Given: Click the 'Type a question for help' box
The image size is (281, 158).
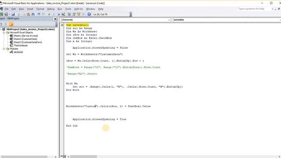Looking at the screenshot, I should (254, 9).
